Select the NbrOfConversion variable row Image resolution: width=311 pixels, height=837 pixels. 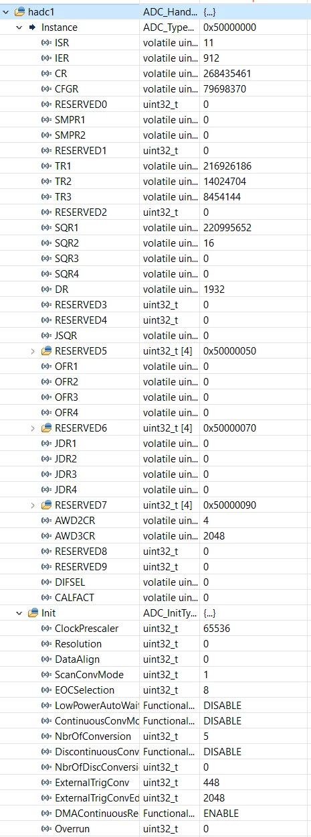(155, 736)
